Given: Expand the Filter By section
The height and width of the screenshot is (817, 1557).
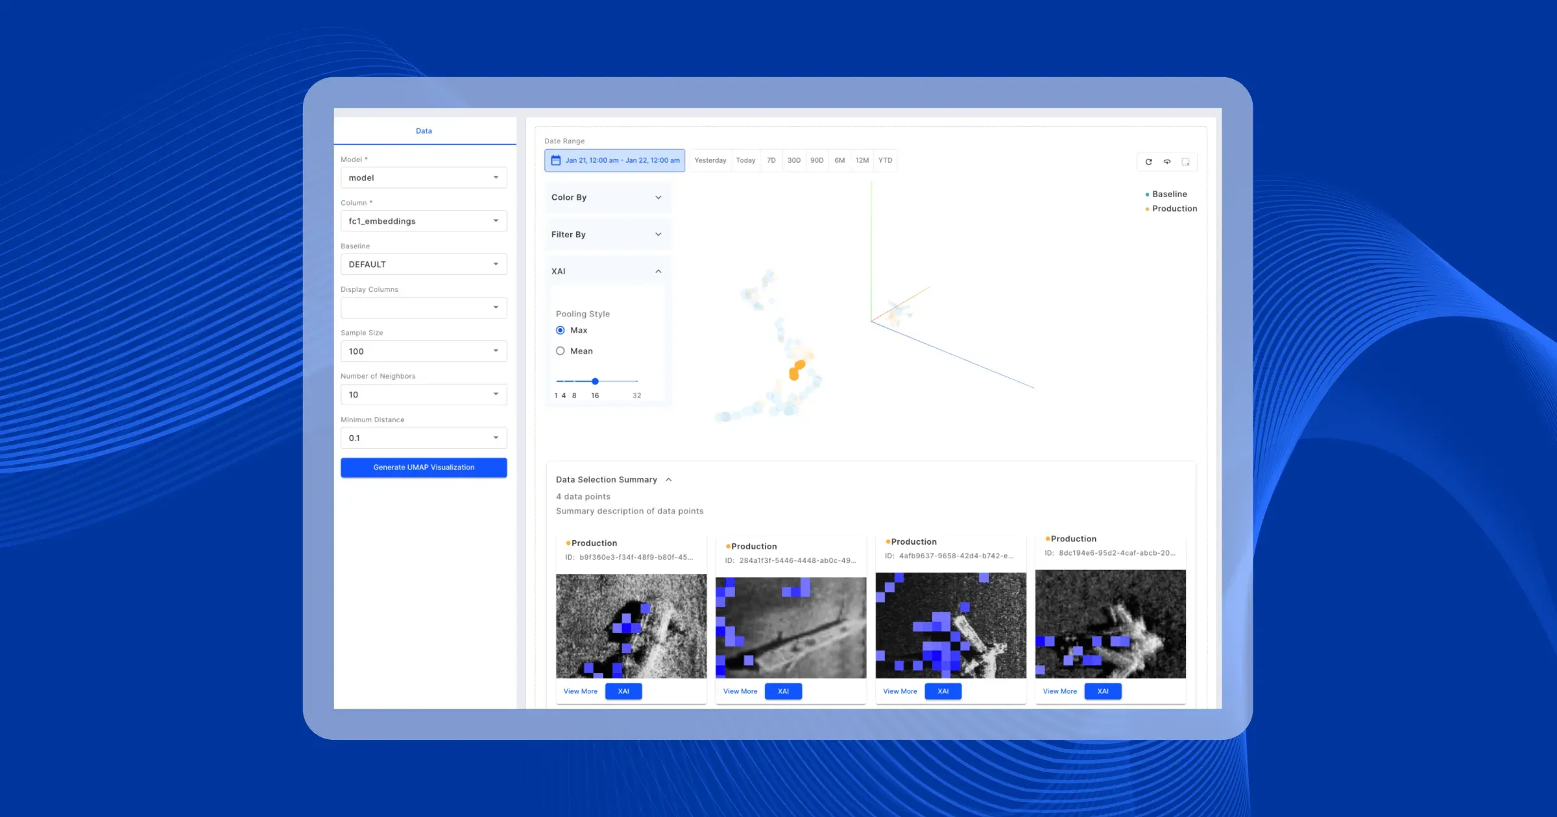Looking at the screenshot, I should tap(608, 234).
